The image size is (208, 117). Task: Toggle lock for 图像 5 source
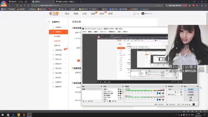pyautogui.click(x=121, y=89)
